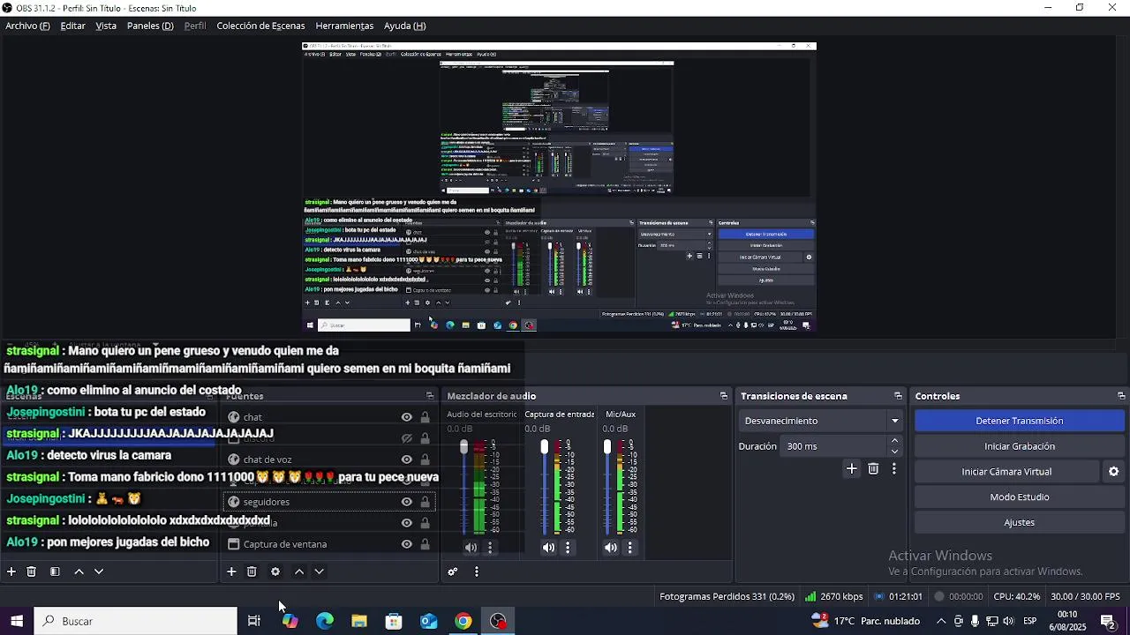Add a transition with plus icon

coord(852,469)
